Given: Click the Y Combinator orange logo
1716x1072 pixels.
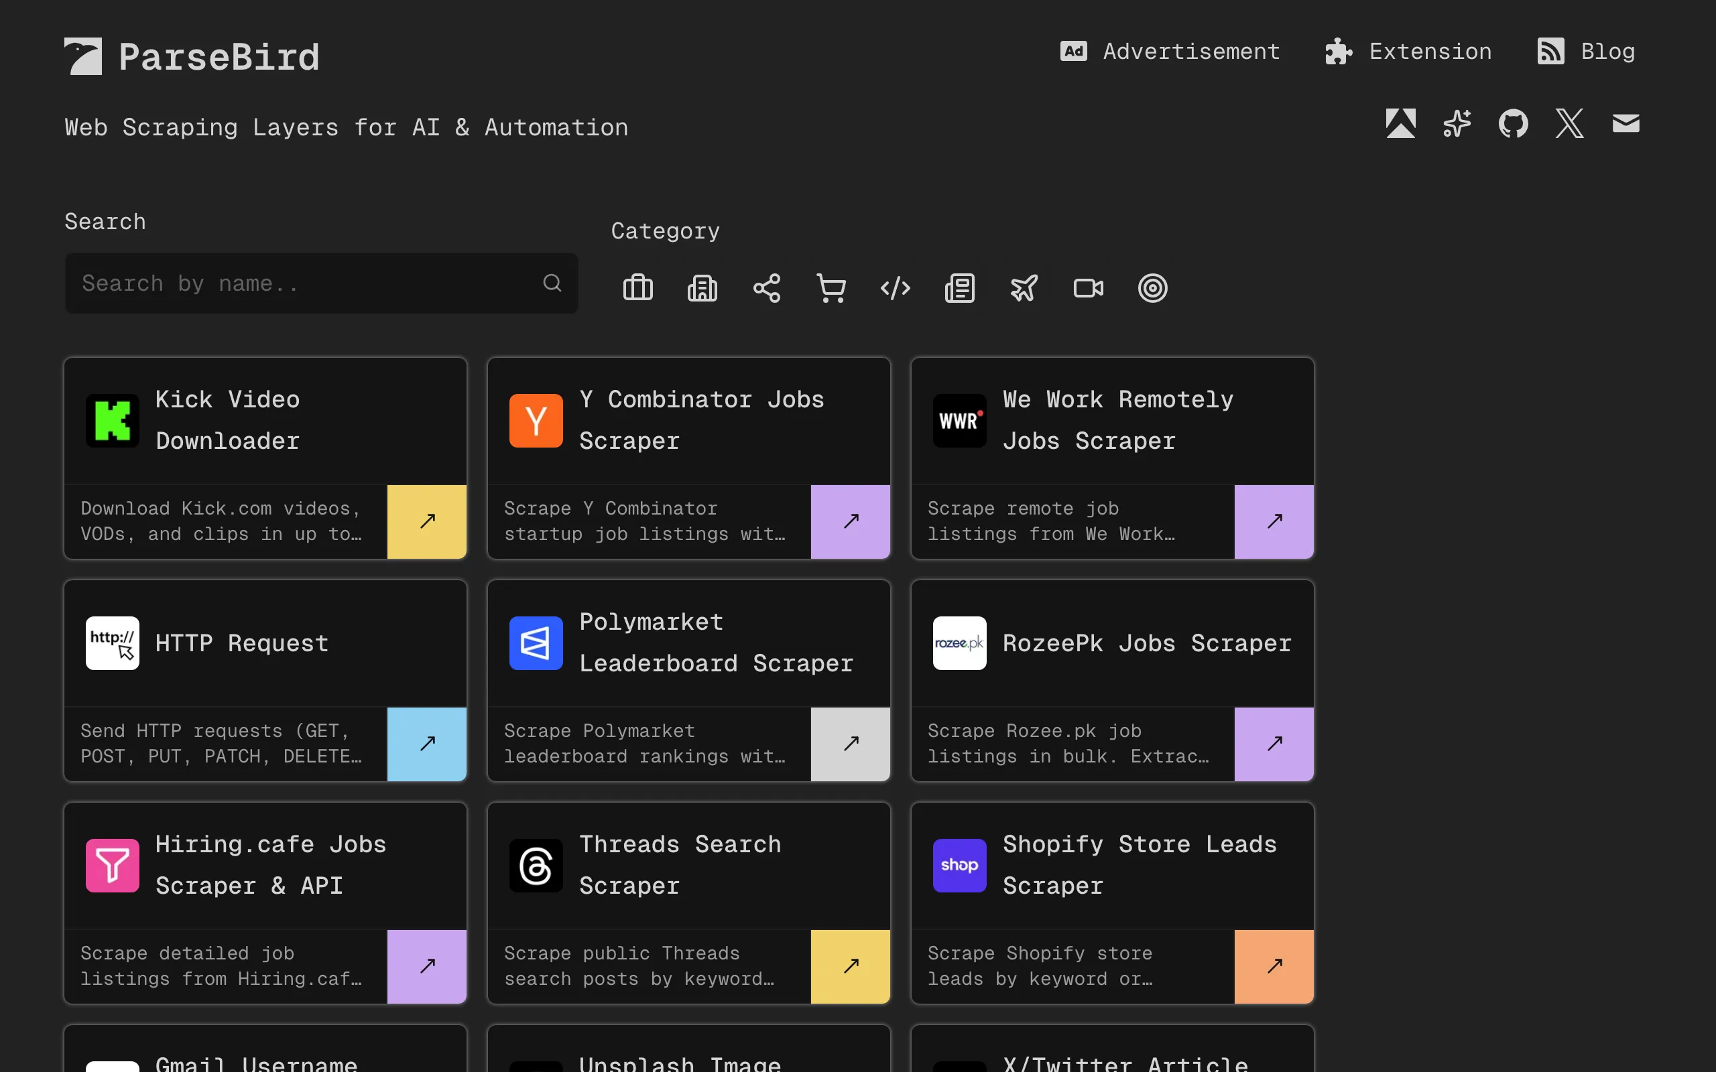Looking at the screenshot, I should pos(536,421).
